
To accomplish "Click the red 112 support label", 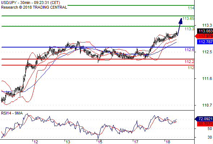I will 191,68.
